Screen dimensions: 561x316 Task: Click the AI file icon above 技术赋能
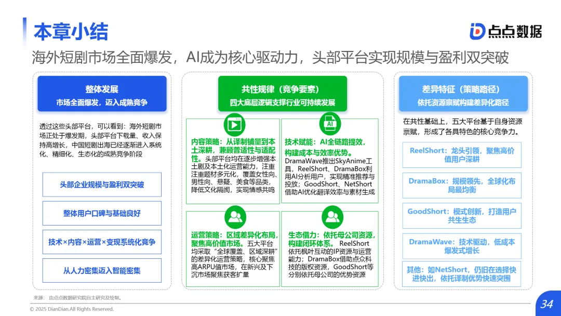pos(330,124)
